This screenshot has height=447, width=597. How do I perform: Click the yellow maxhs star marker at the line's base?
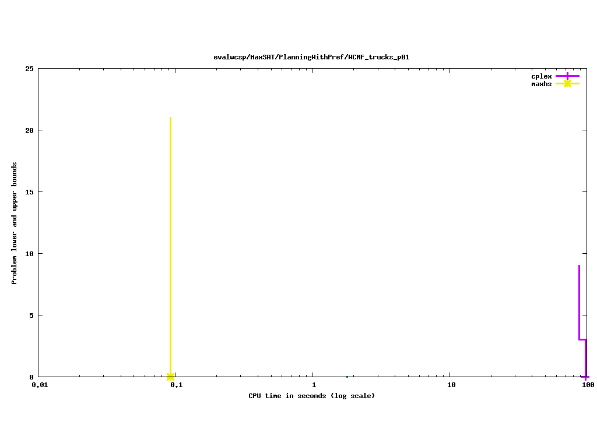[170, 377]
